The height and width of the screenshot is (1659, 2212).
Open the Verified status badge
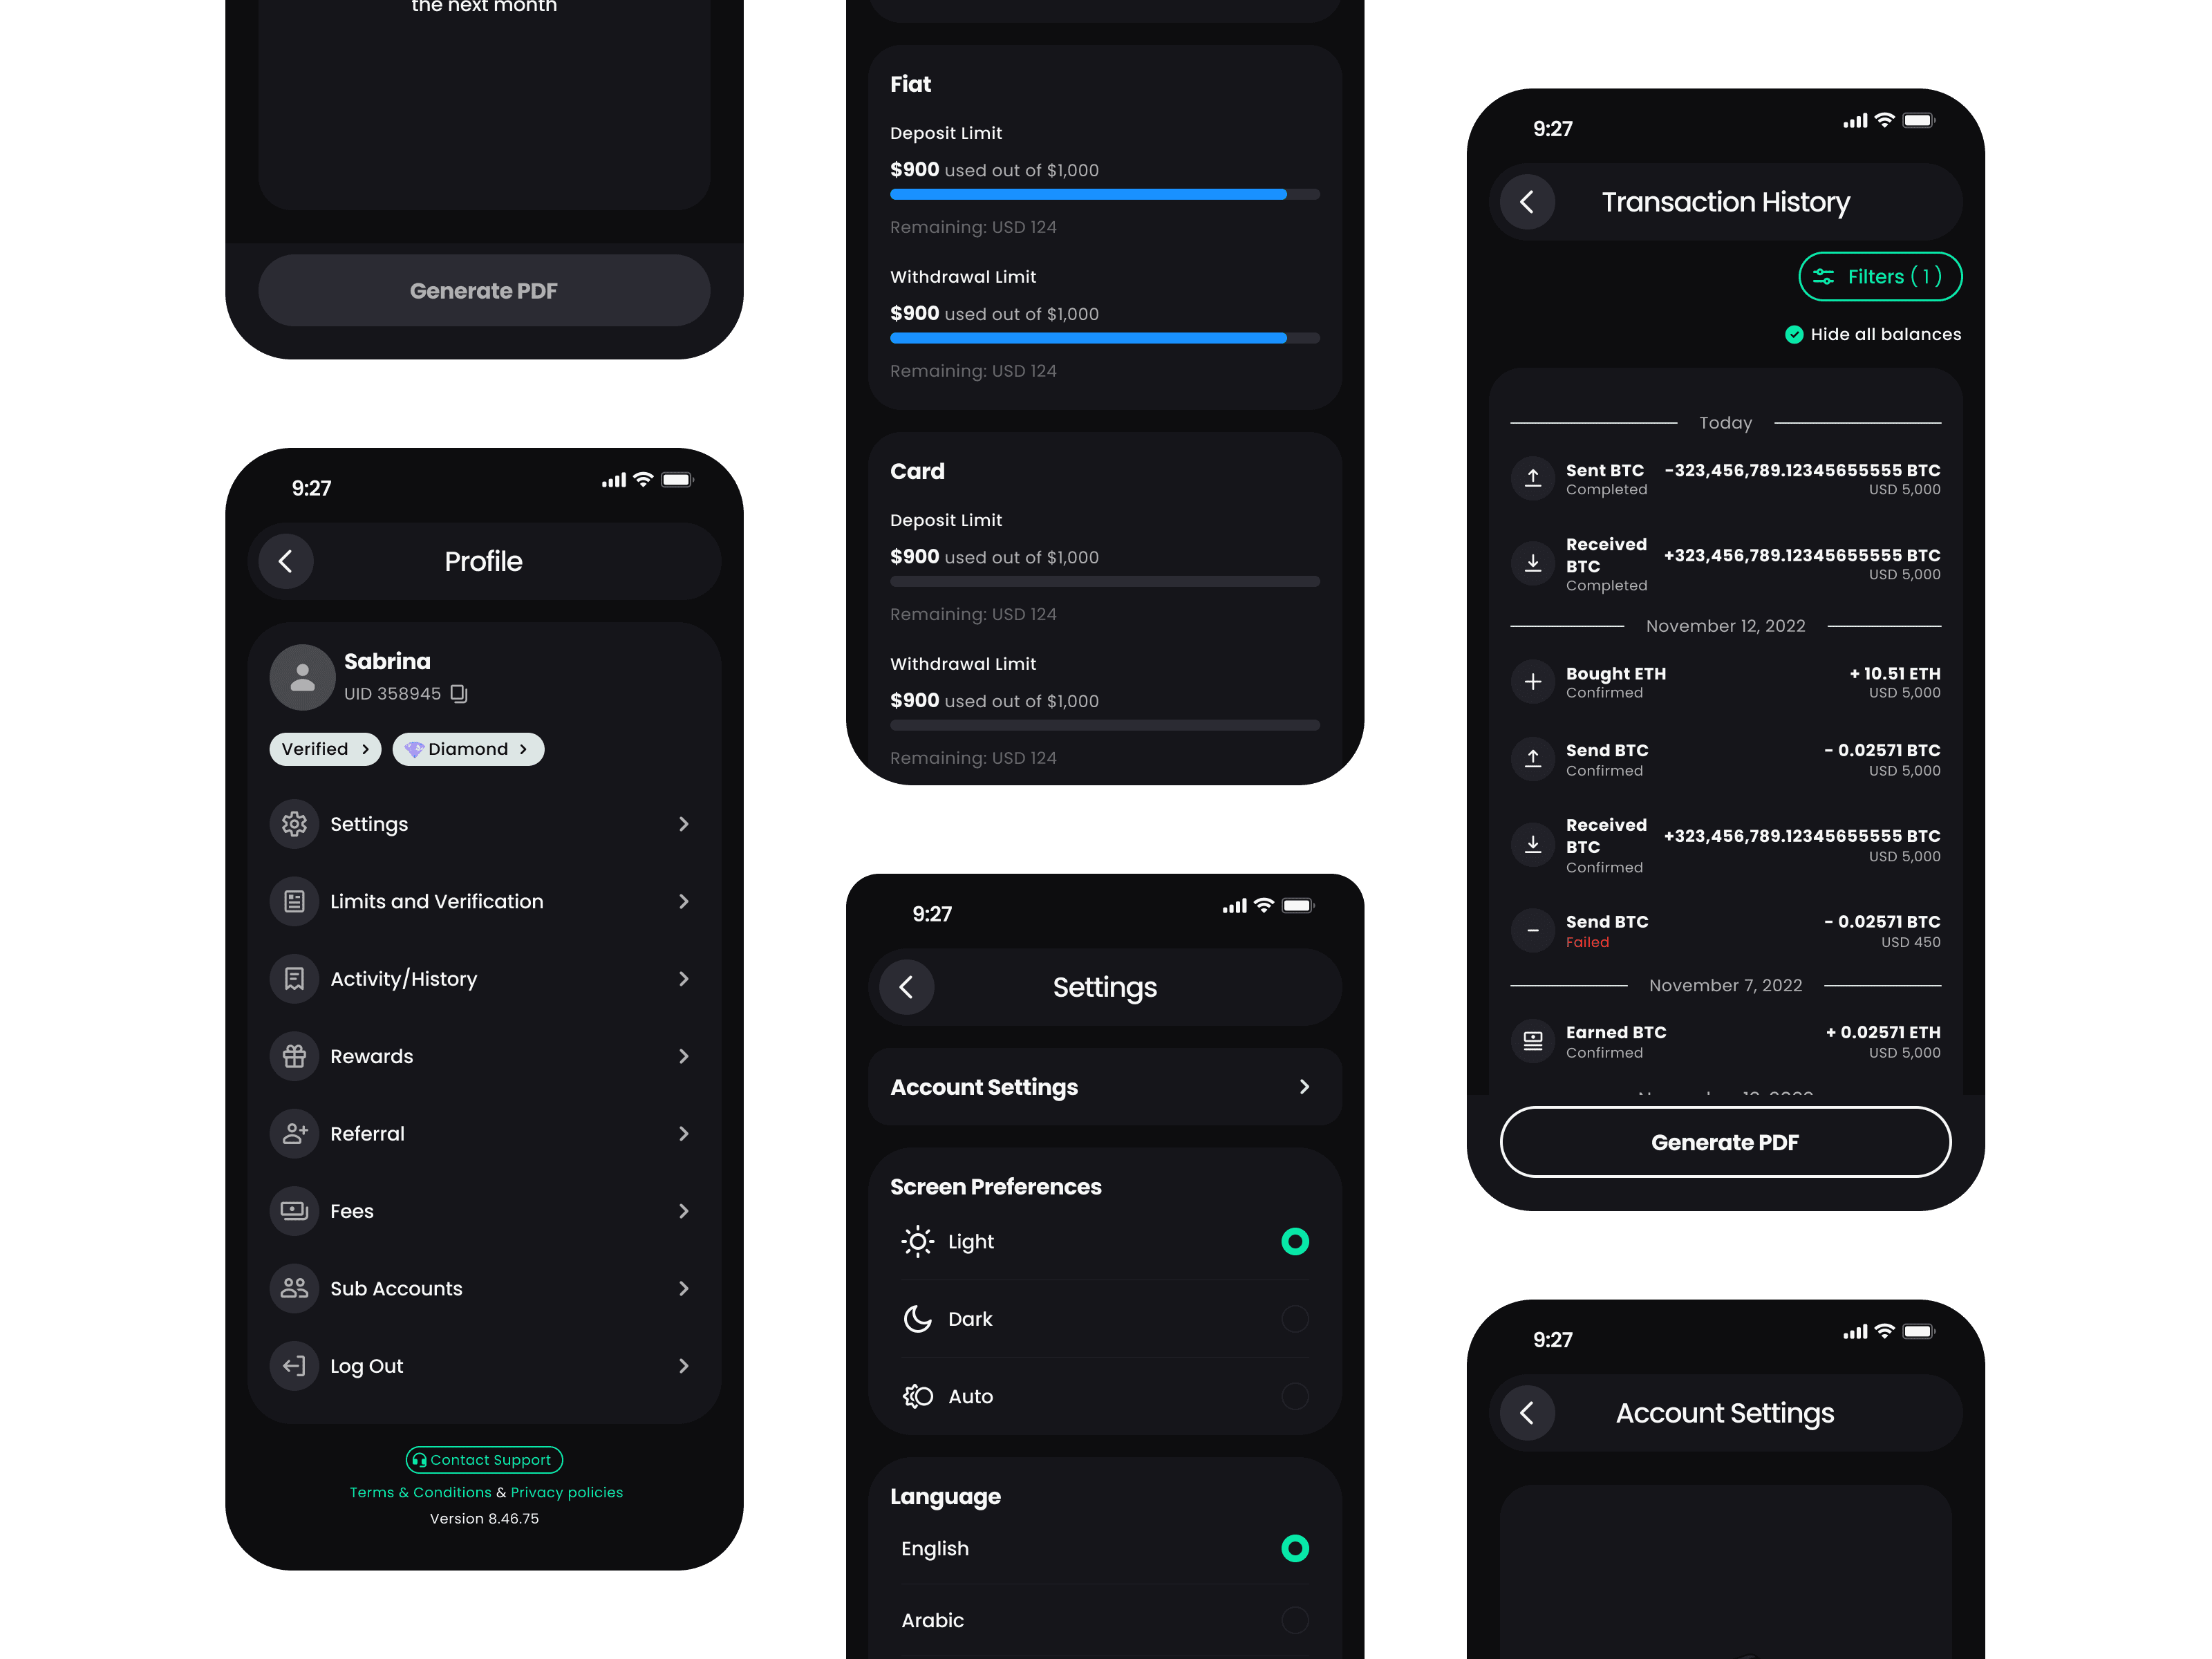pyautogui.click(x=325, y=750)
